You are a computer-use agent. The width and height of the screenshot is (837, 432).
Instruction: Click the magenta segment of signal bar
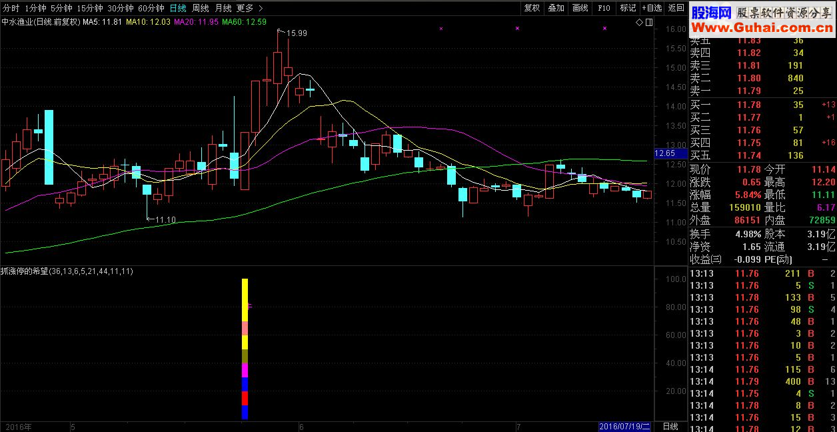click(245, 370)
